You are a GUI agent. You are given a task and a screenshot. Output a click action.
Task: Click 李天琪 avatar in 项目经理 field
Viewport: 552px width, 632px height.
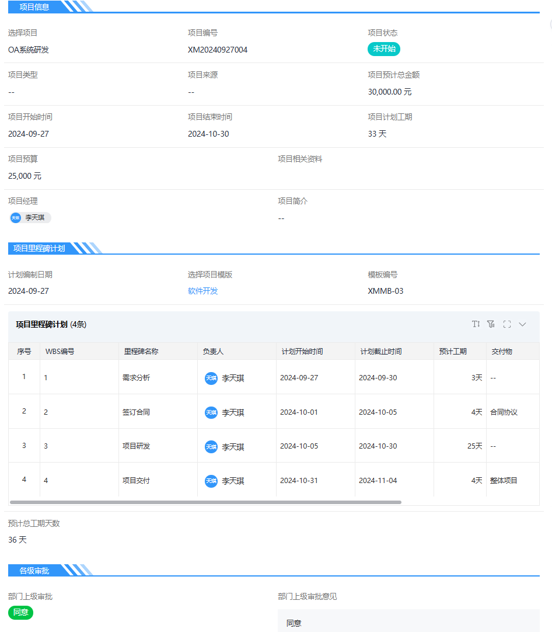pos(16,218)
